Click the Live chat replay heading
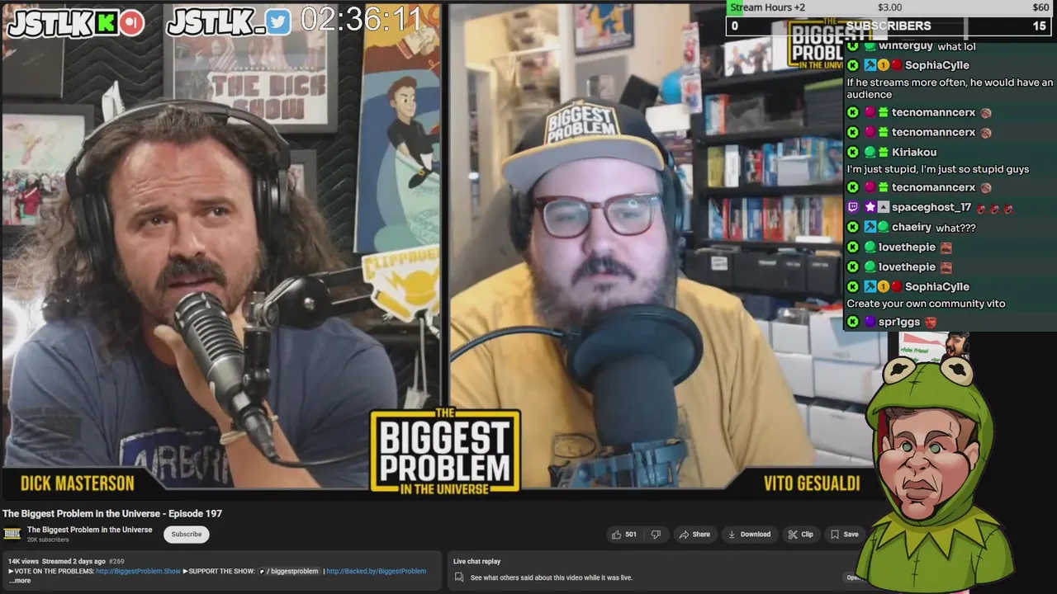The height and width of the screenshot is (594, 1057). click(476, 562)
